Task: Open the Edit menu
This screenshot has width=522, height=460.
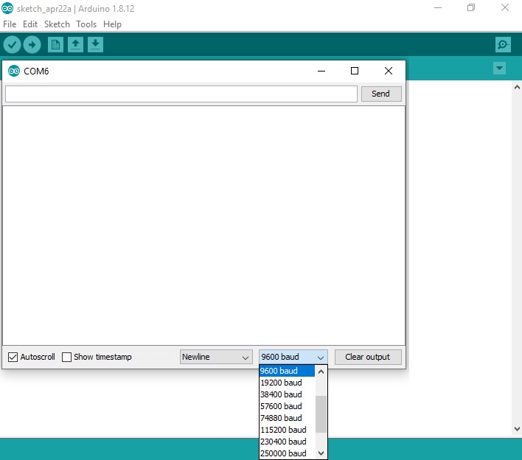Action: (30, 24)
